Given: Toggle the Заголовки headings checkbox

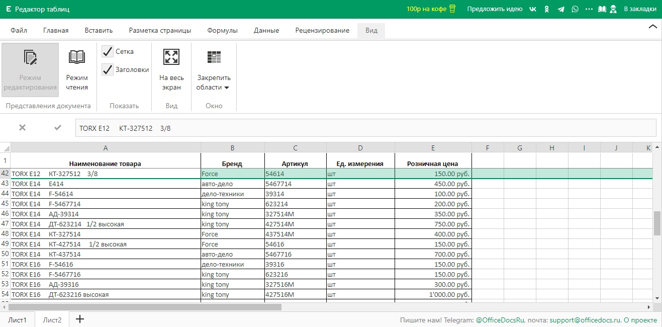Looking at the screenshot, I should coord(108,69).
